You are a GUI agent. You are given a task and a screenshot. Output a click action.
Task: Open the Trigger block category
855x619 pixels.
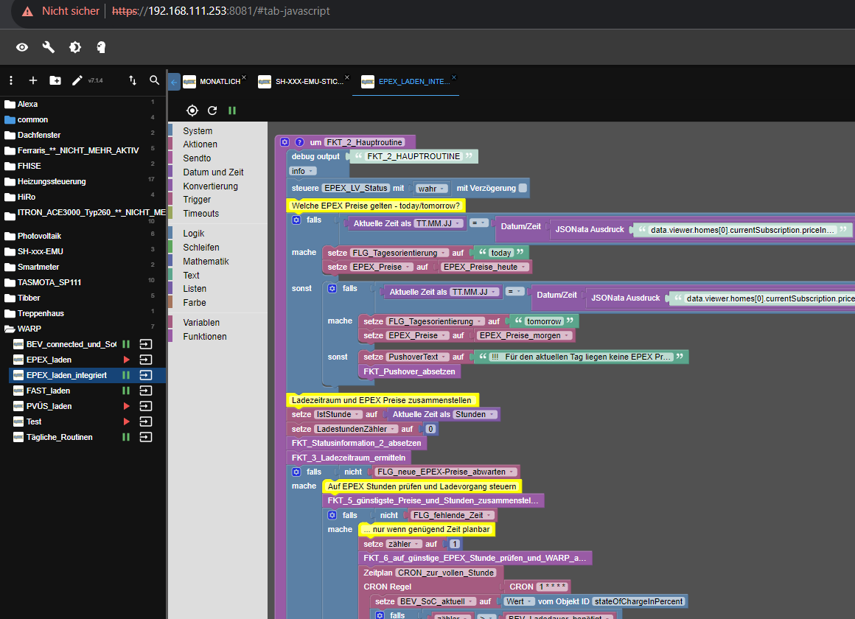197,200
